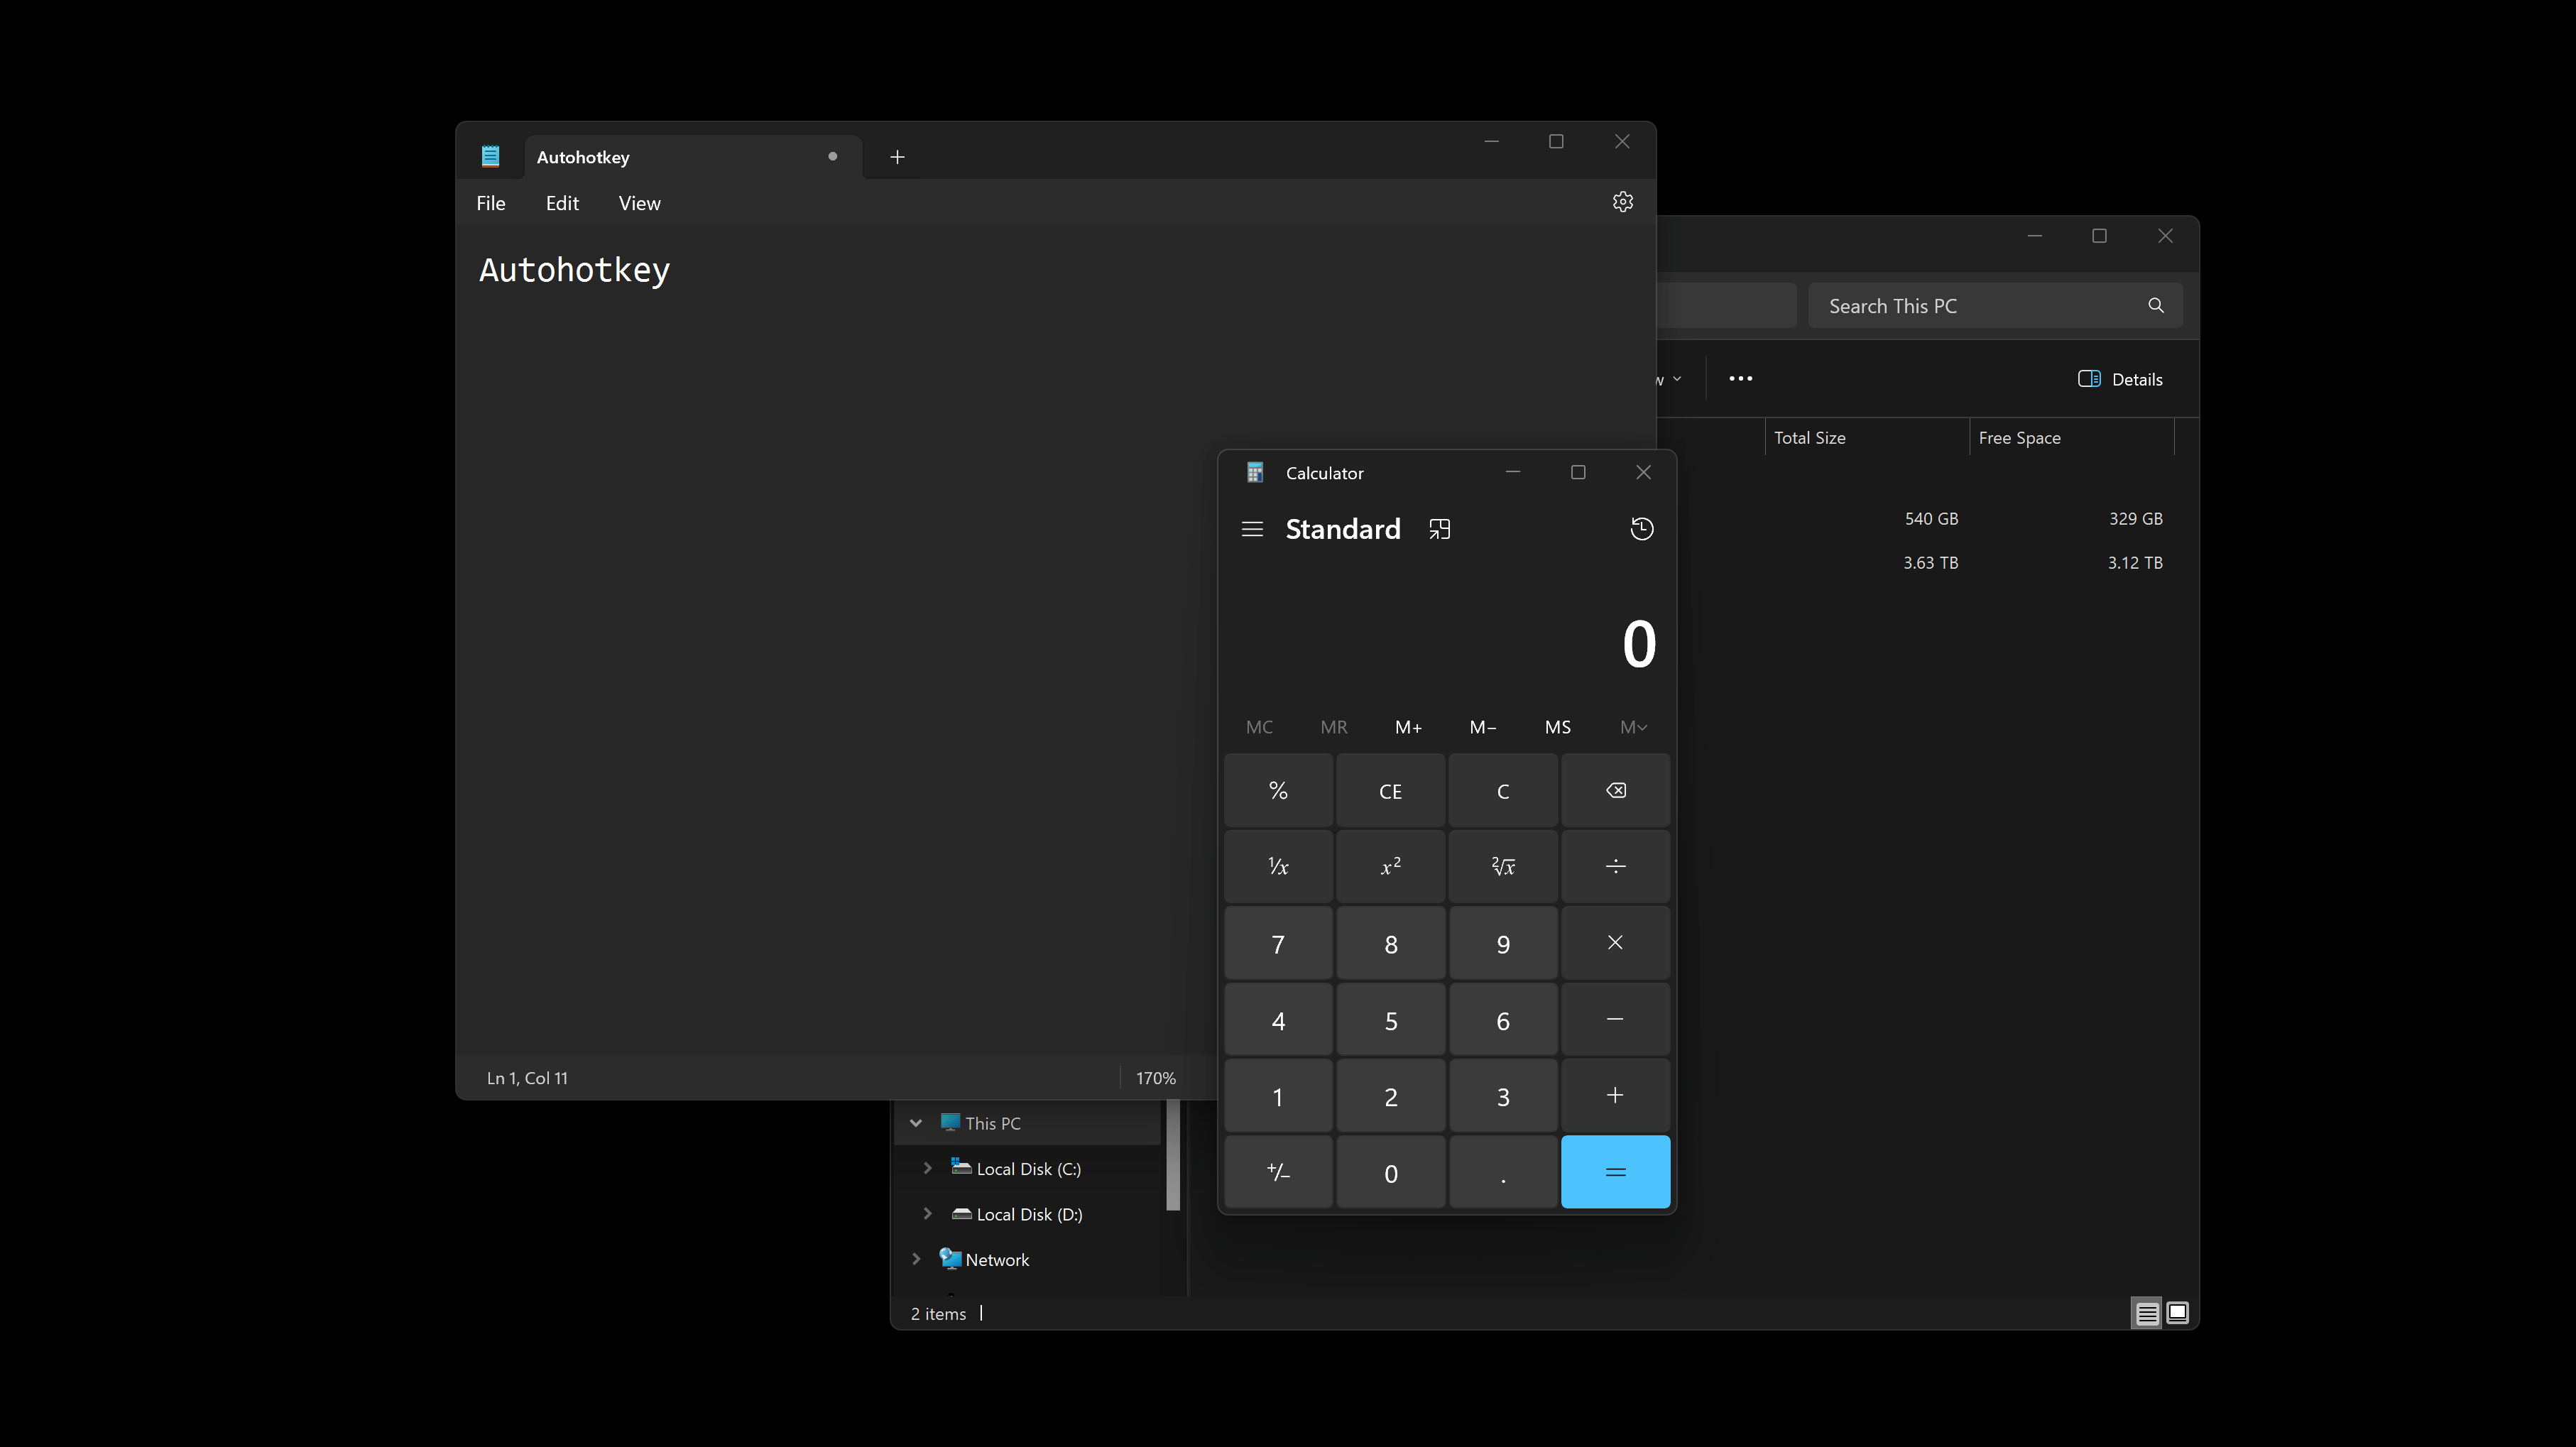This screenshot has height=1447, width=2576.
Task: Close the Autohotkey tab unsaved dot
Action: (x=832, y=156)
